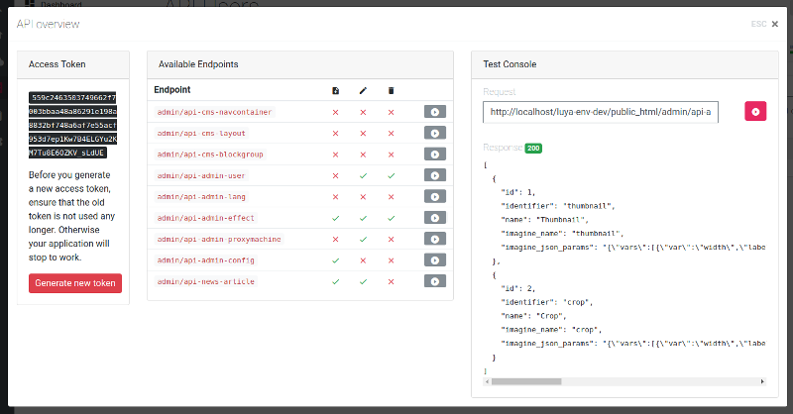This screenshot has height=414, width=793.
Task: Run the admin/api-admin-lang endpoint test
Action: coord(435,197)
